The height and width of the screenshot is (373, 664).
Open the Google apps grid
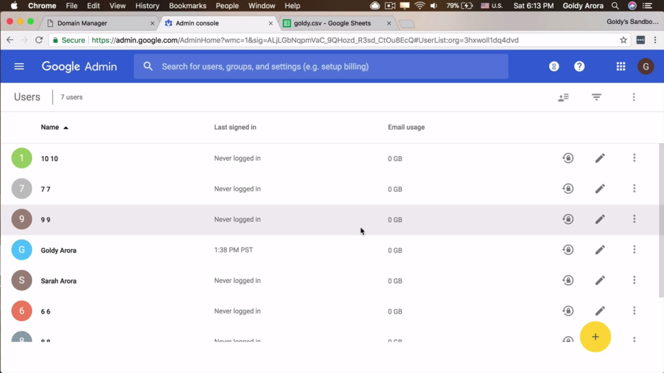coord(620,66)
